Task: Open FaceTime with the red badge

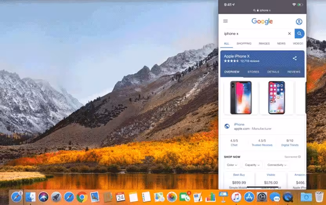Action: [x=185, y=197]
